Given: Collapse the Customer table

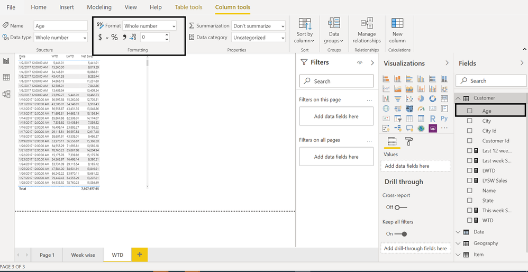Looking at the screenshot, I should coord(458,98).
